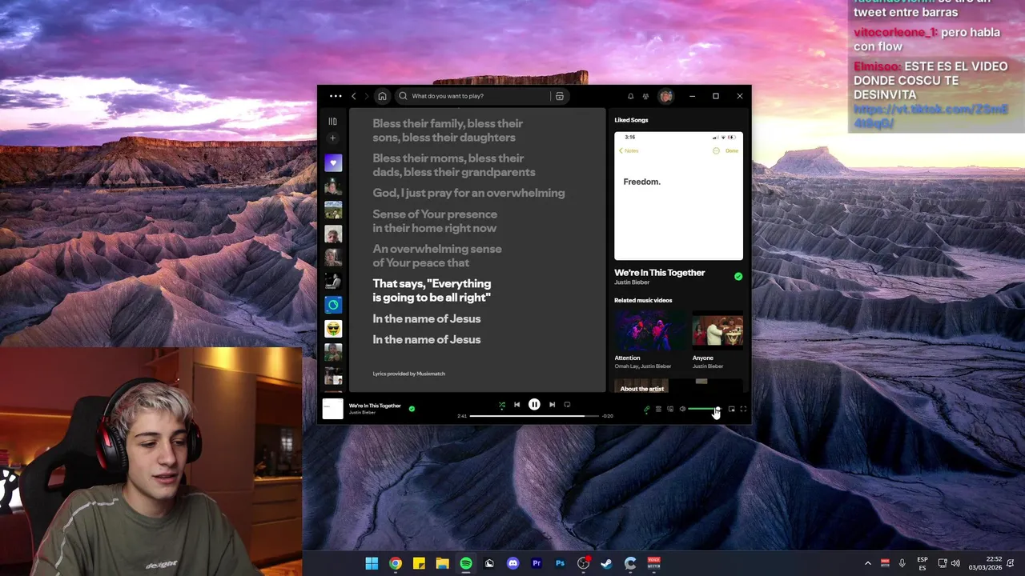Pause the current song
This screenshot has width=1025, height=576.
pyautogui.click(x=534, y=405)
